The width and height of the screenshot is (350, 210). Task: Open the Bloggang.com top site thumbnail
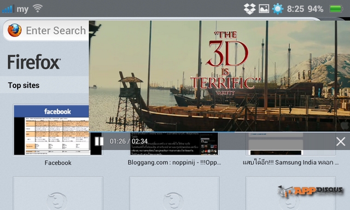[x=174, y=143]
